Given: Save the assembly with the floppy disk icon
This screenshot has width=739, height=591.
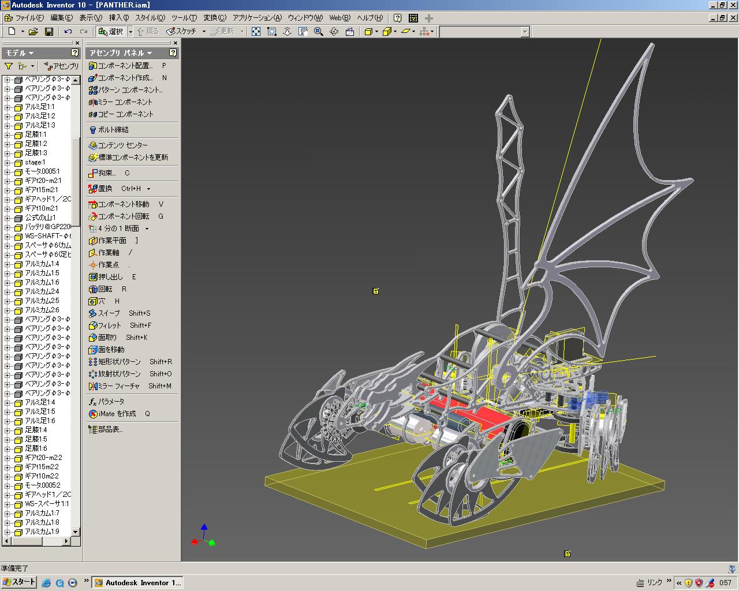Looking at the screenshot, I should 49,31.
